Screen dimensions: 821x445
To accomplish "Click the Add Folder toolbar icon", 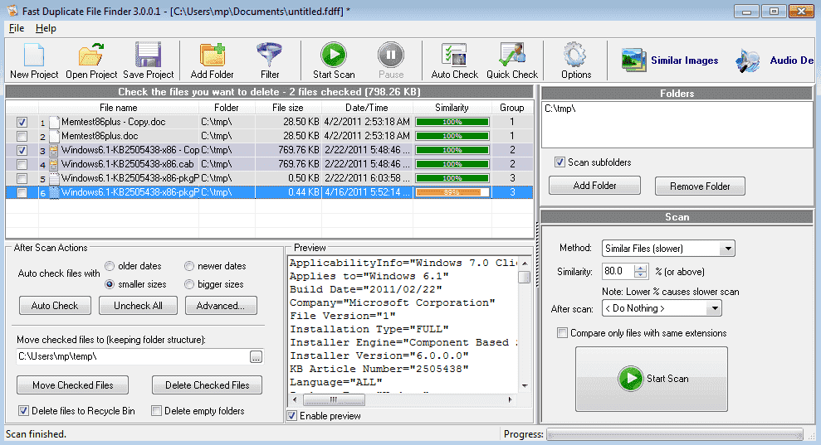I will (212, 56).
